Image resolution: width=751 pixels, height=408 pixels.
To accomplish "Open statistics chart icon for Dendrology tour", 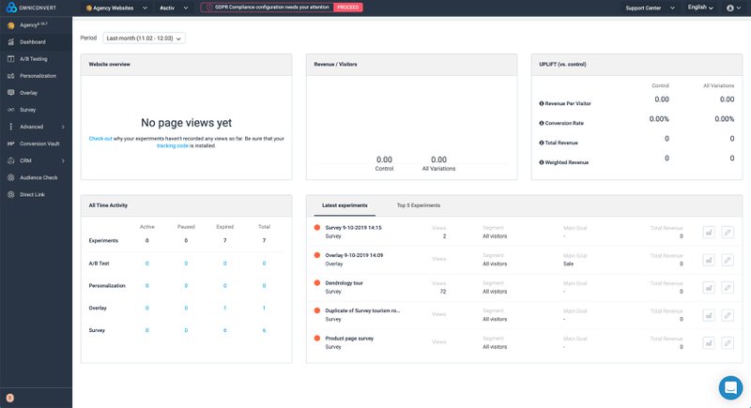I will pos(709,286).
